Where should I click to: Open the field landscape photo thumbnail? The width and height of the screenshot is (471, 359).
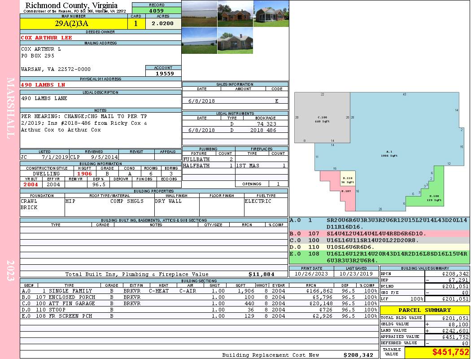tap(199, 14)
